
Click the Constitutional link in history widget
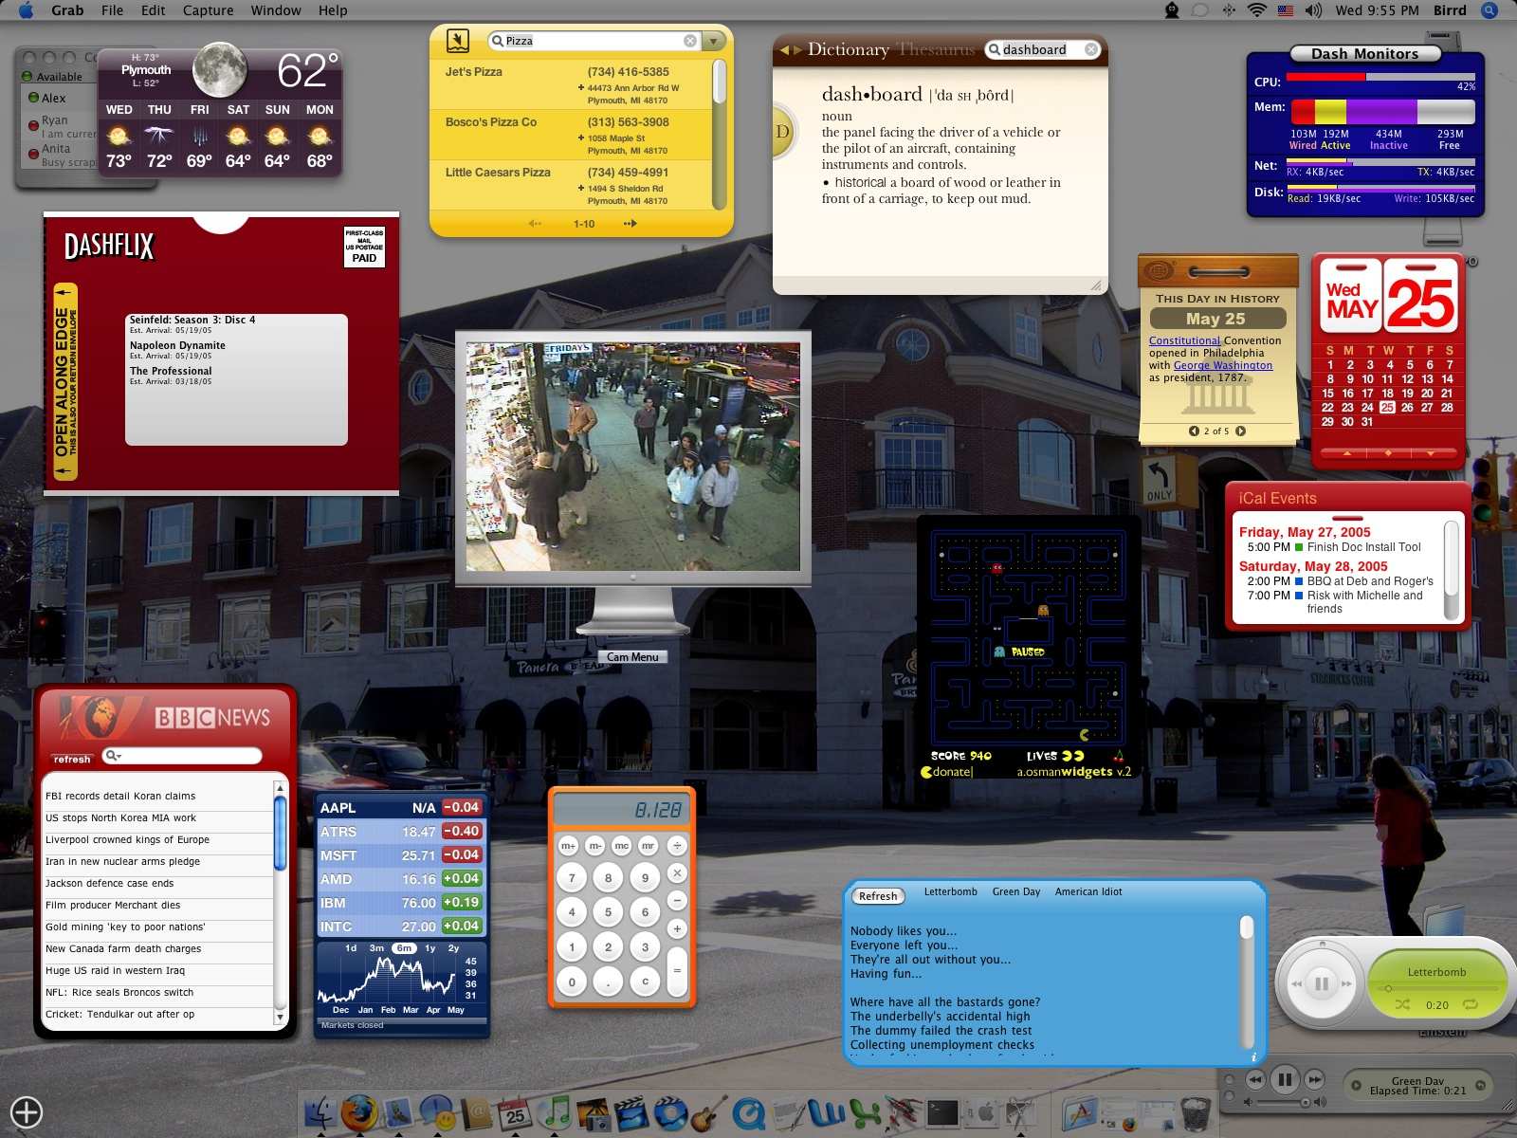coord(1184,340)
